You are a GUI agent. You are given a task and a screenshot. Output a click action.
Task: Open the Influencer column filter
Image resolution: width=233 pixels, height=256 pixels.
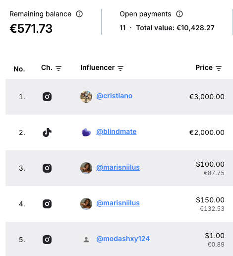point(120,68)
